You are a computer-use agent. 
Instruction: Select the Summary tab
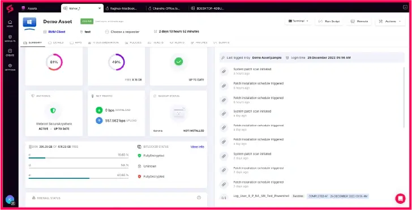pyautogui.click(x=33, y=42)
